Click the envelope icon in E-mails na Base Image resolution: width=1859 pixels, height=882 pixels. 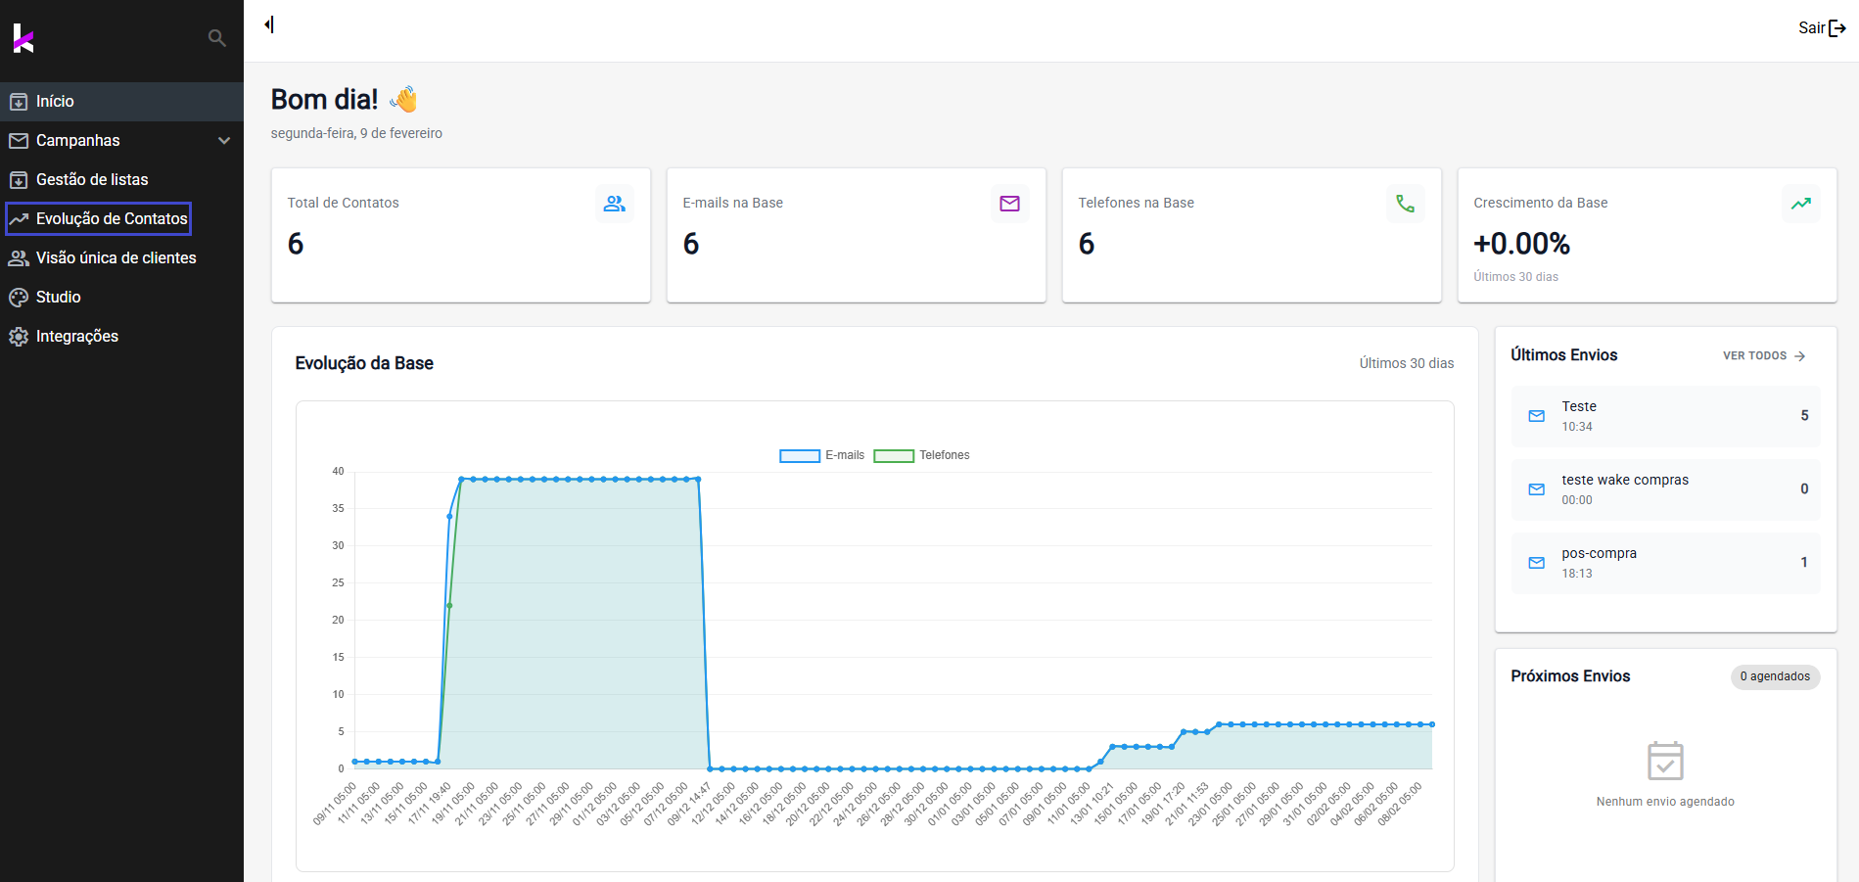tap(1009, 204)
